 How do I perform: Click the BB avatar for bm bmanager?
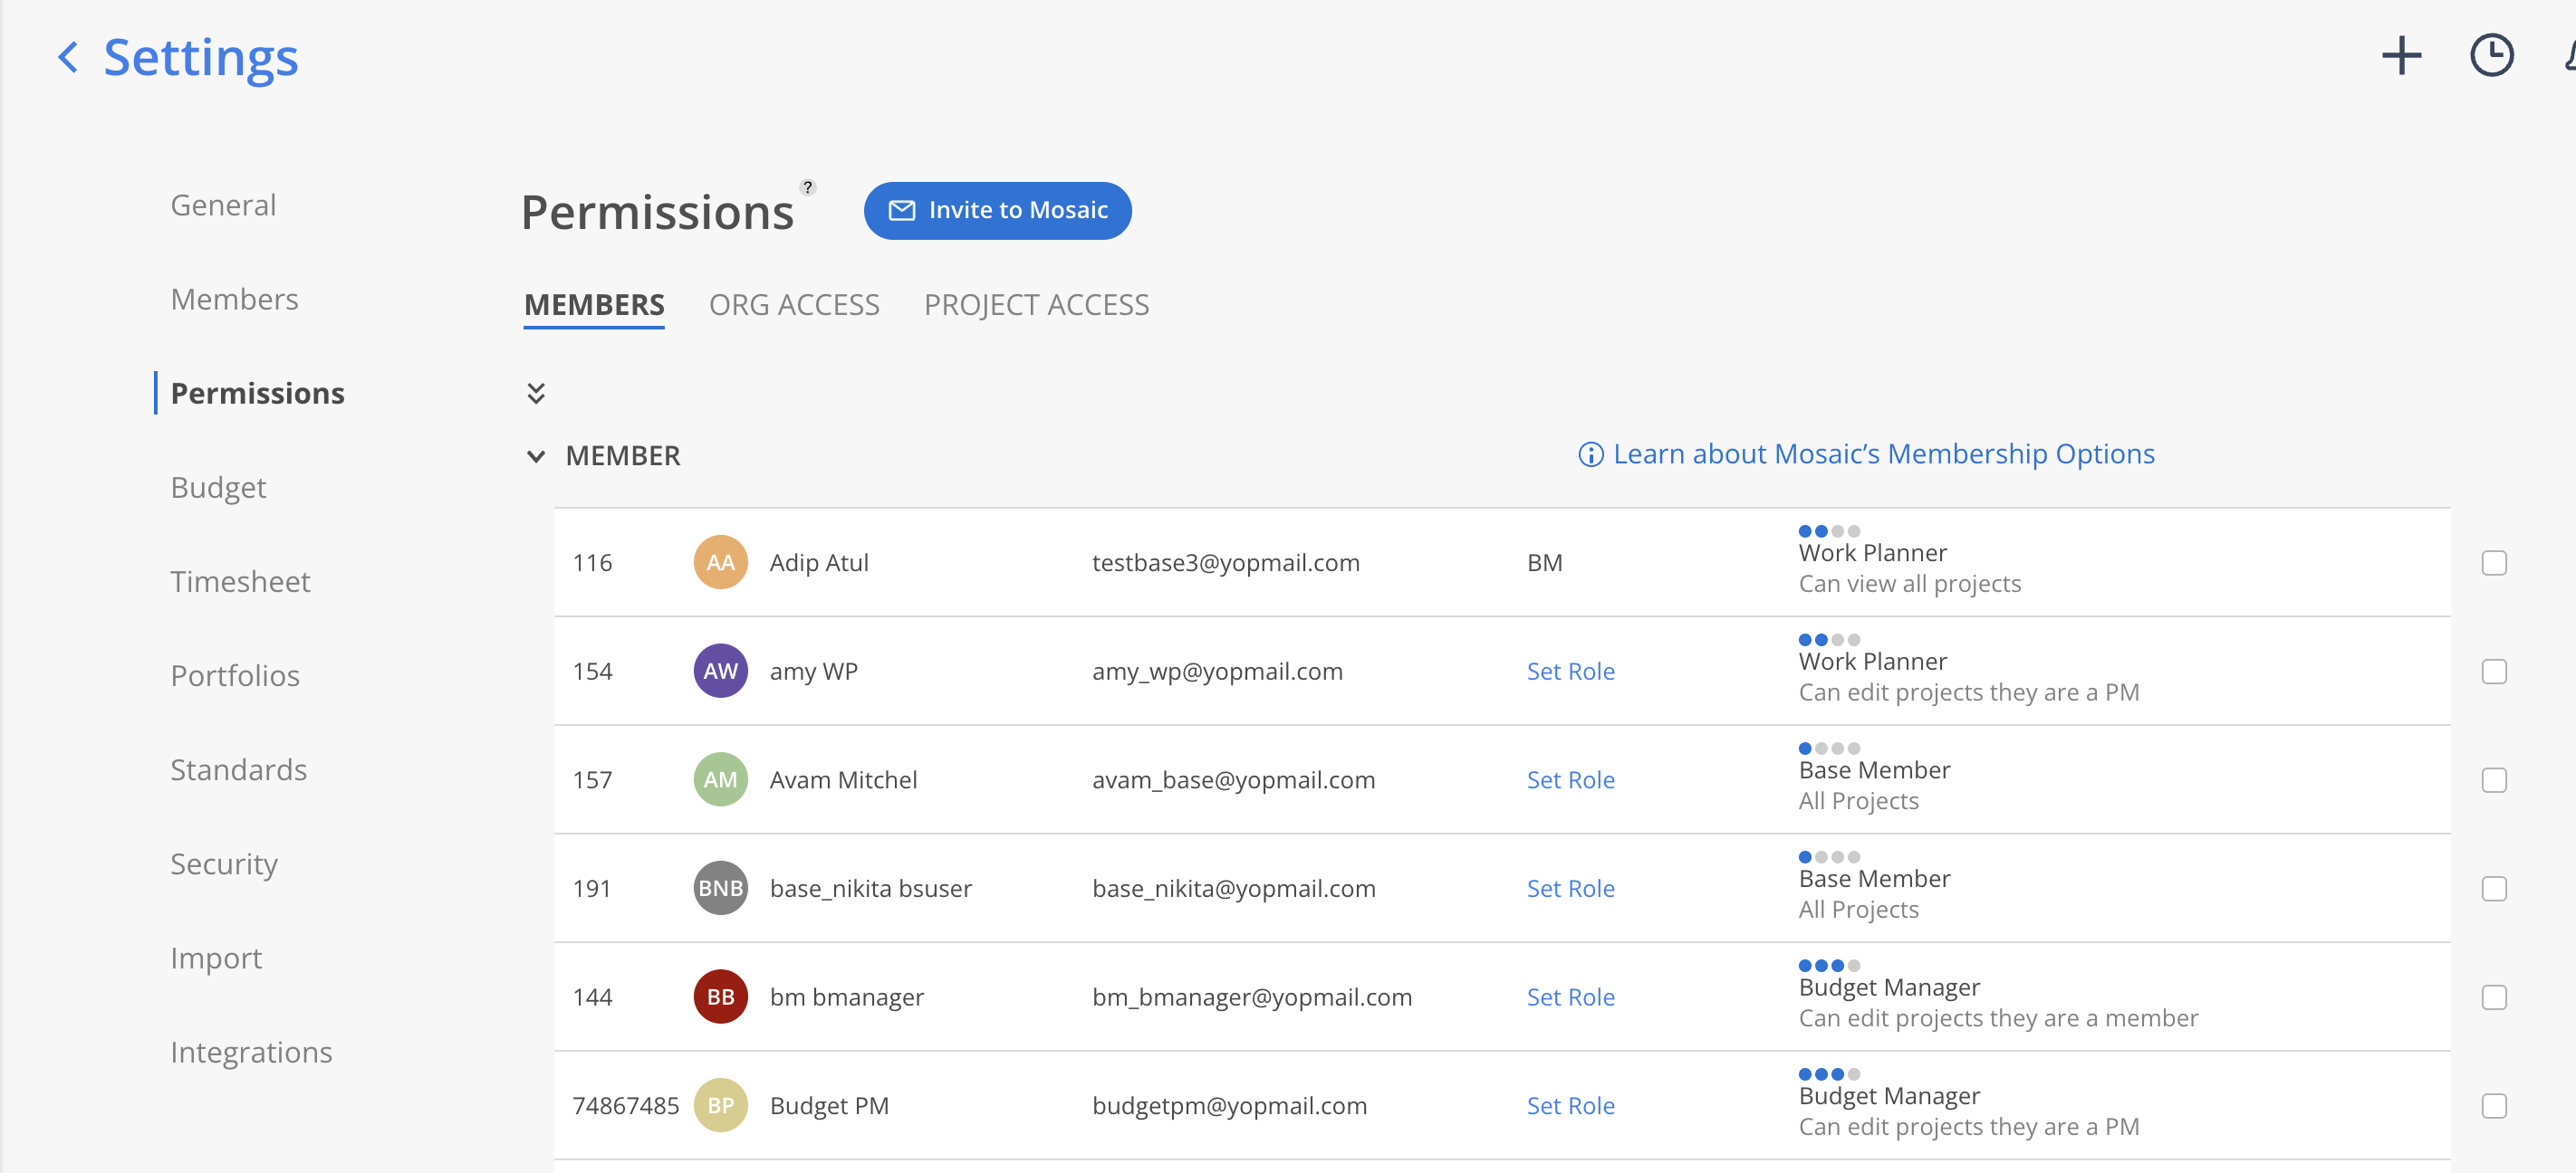coord(720,997)
